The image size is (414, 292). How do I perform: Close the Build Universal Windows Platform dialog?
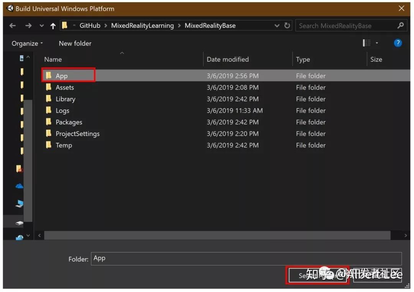[x=401, y=8]
